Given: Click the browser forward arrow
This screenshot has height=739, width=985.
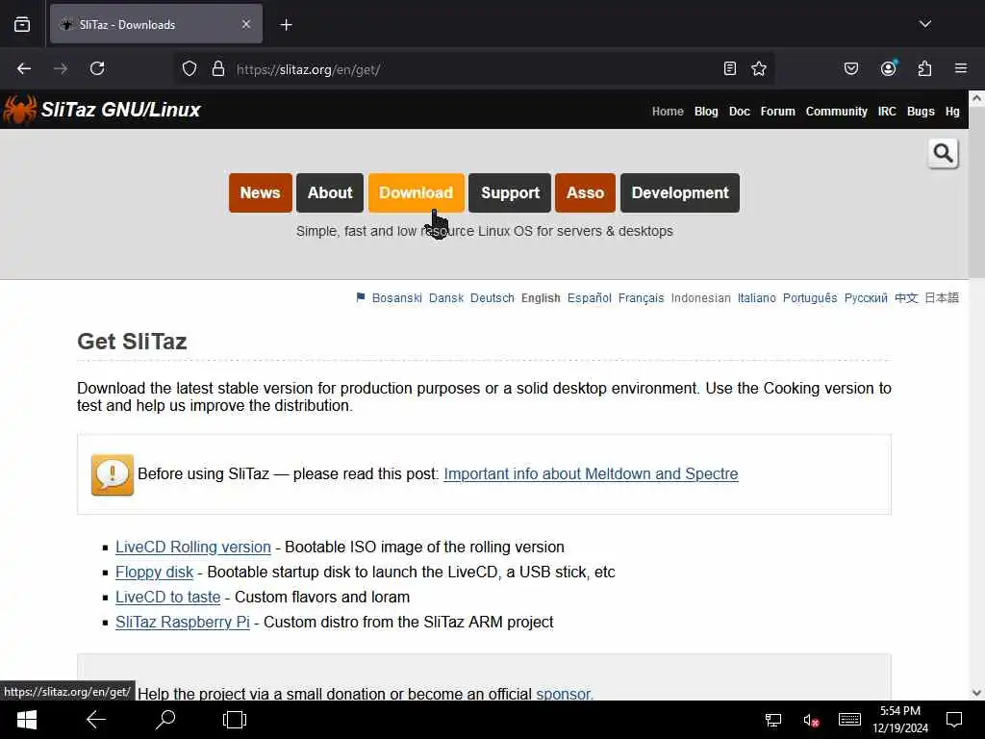Looking at the screenshot, I should (x=61, y=68).
